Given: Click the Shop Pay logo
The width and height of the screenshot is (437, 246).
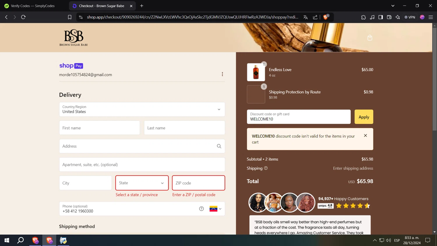Looking at the screenshot, I should pyautogui.click(x=71, y=66).
